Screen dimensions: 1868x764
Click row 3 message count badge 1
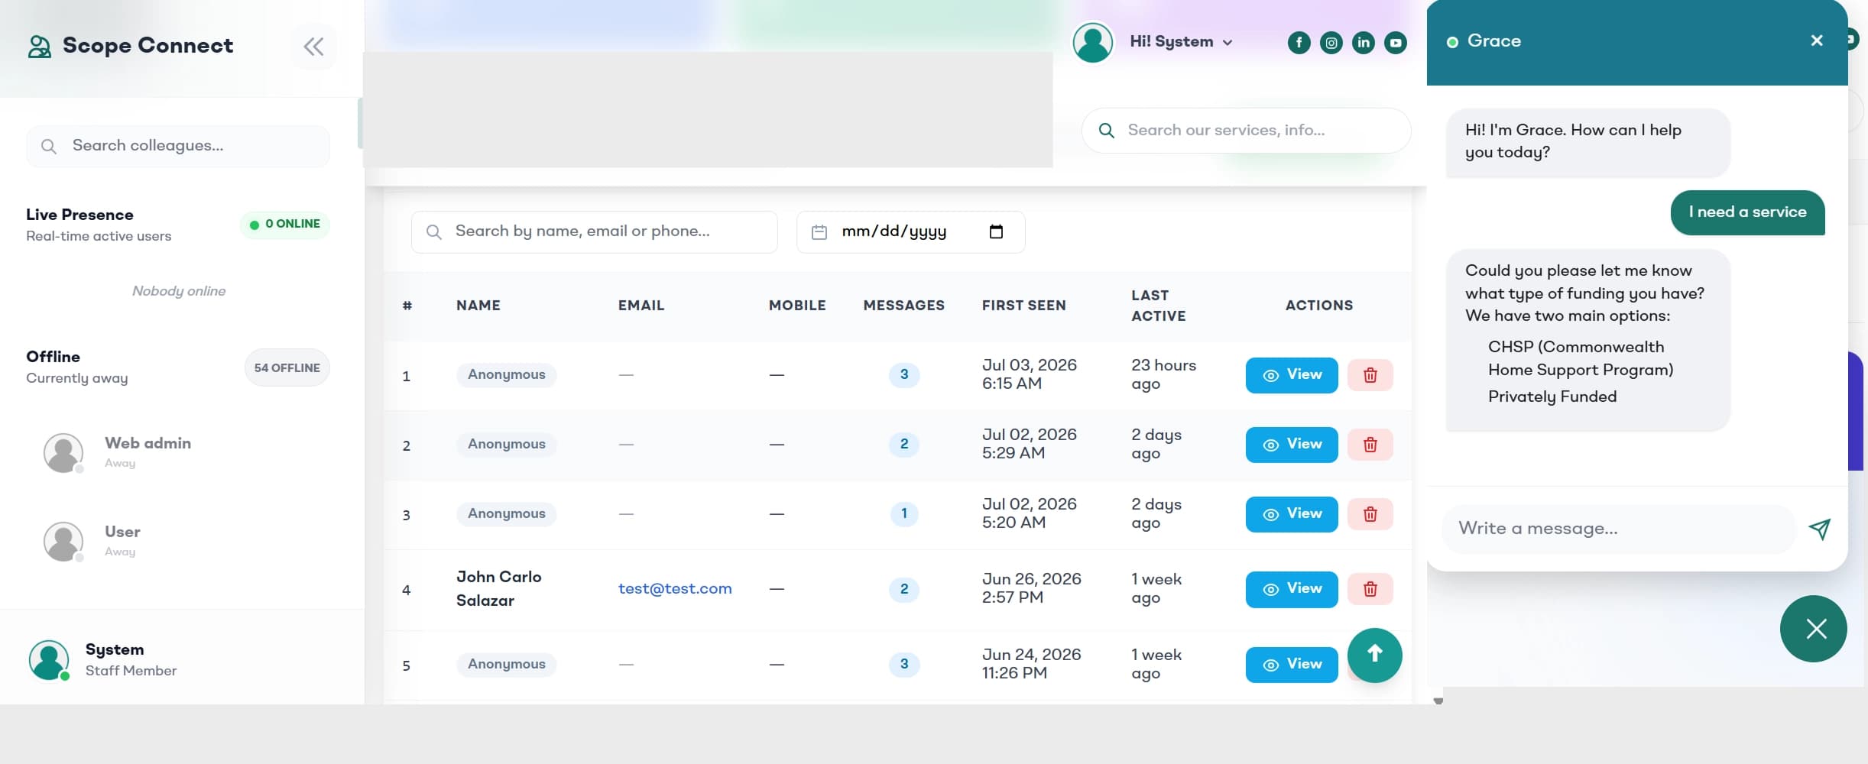coord(904,513)
